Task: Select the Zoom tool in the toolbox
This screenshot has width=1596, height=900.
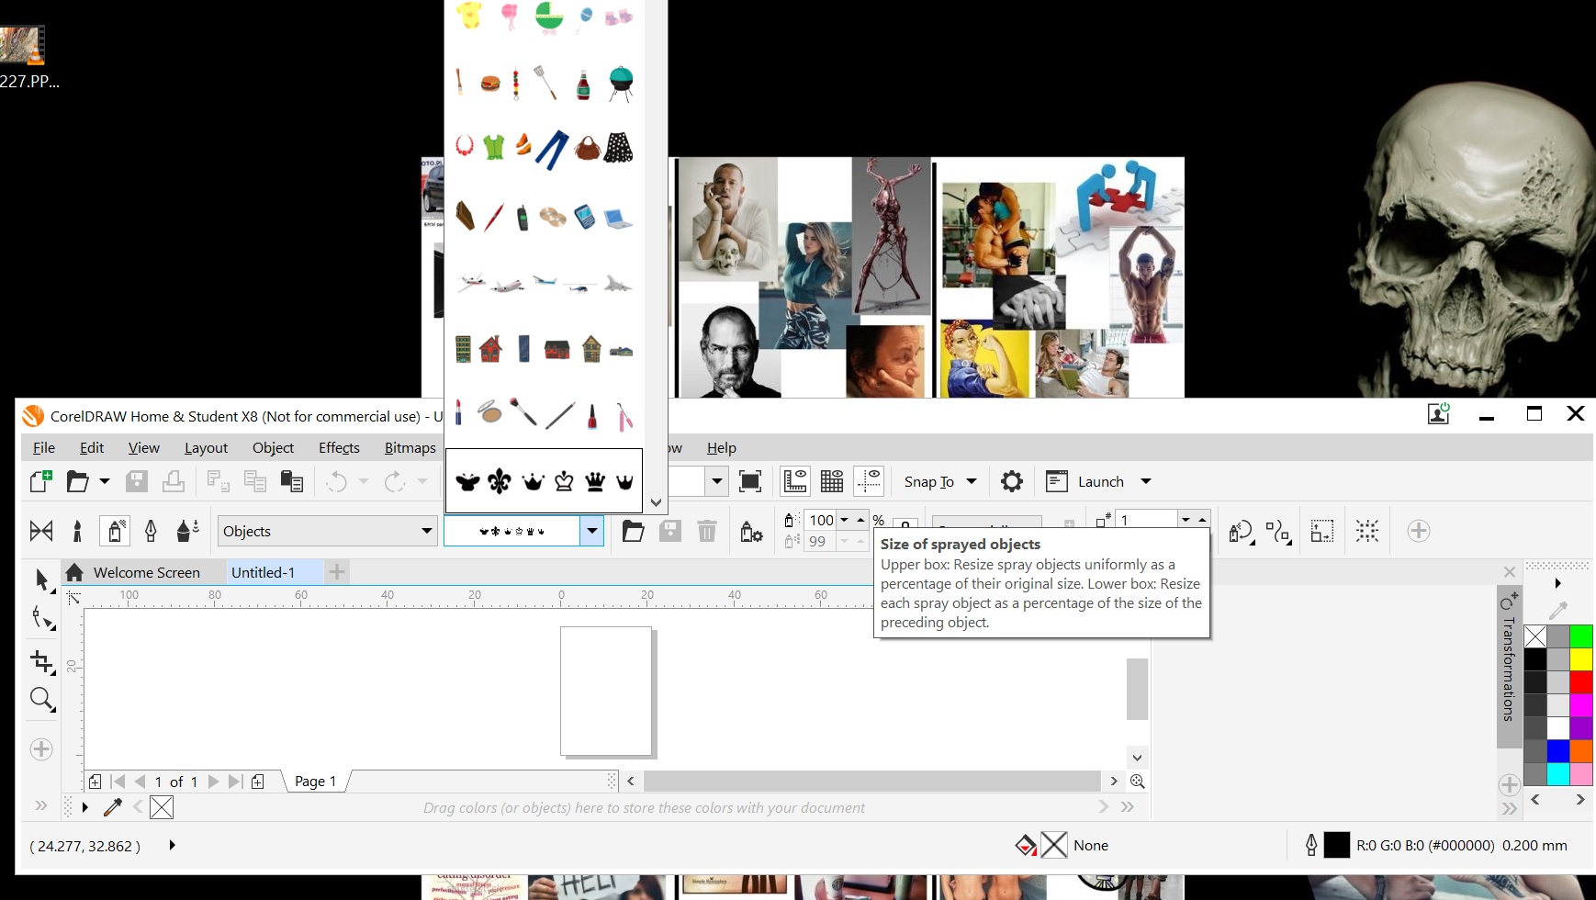Action: tap(41, 700)
